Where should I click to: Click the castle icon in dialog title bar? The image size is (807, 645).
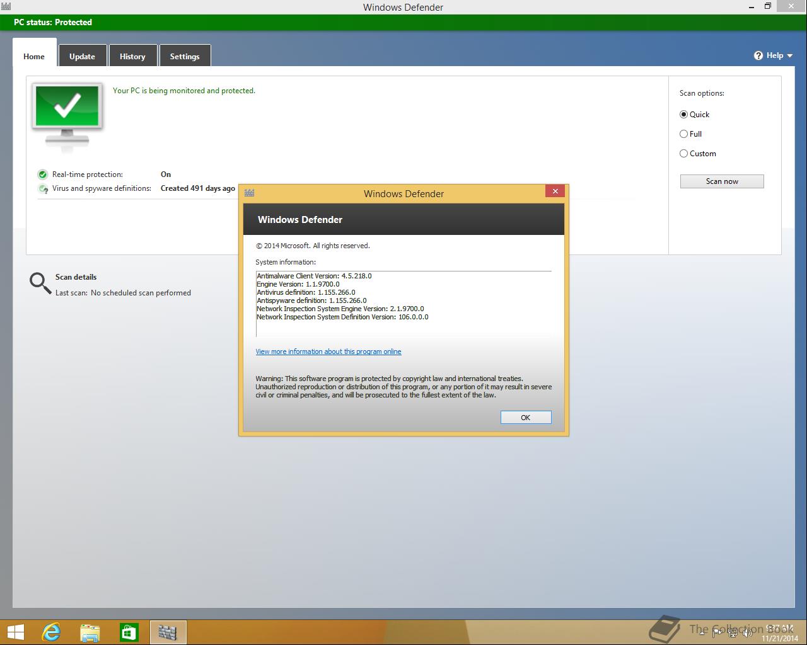249,193
